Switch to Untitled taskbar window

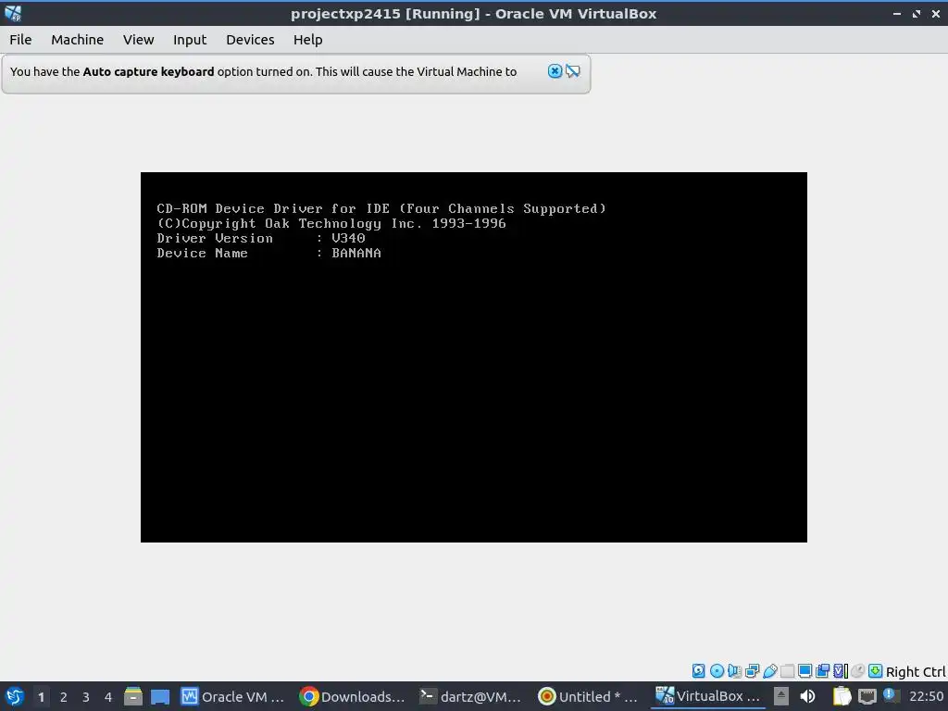tap(589, 696)
